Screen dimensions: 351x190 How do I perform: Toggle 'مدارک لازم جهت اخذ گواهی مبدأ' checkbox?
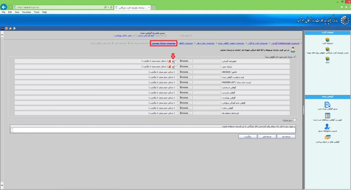(294, 57)
